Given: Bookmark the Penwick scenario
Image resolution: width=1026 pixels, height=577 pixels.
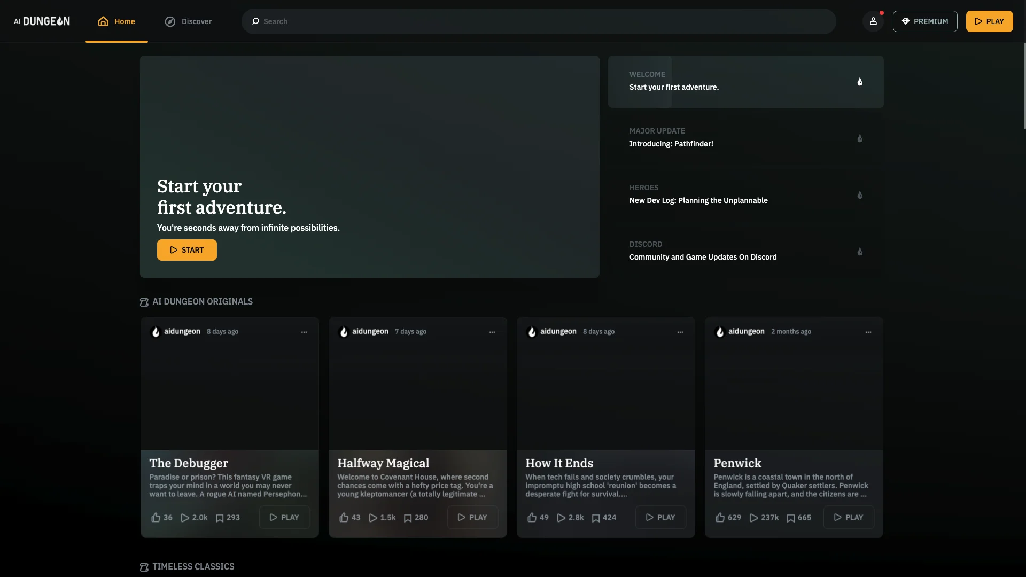Looking at the screenshot, I should [791, 518].
